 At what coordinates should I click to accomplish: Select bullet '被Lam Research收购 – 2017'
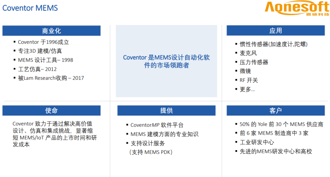pos(51,78)
